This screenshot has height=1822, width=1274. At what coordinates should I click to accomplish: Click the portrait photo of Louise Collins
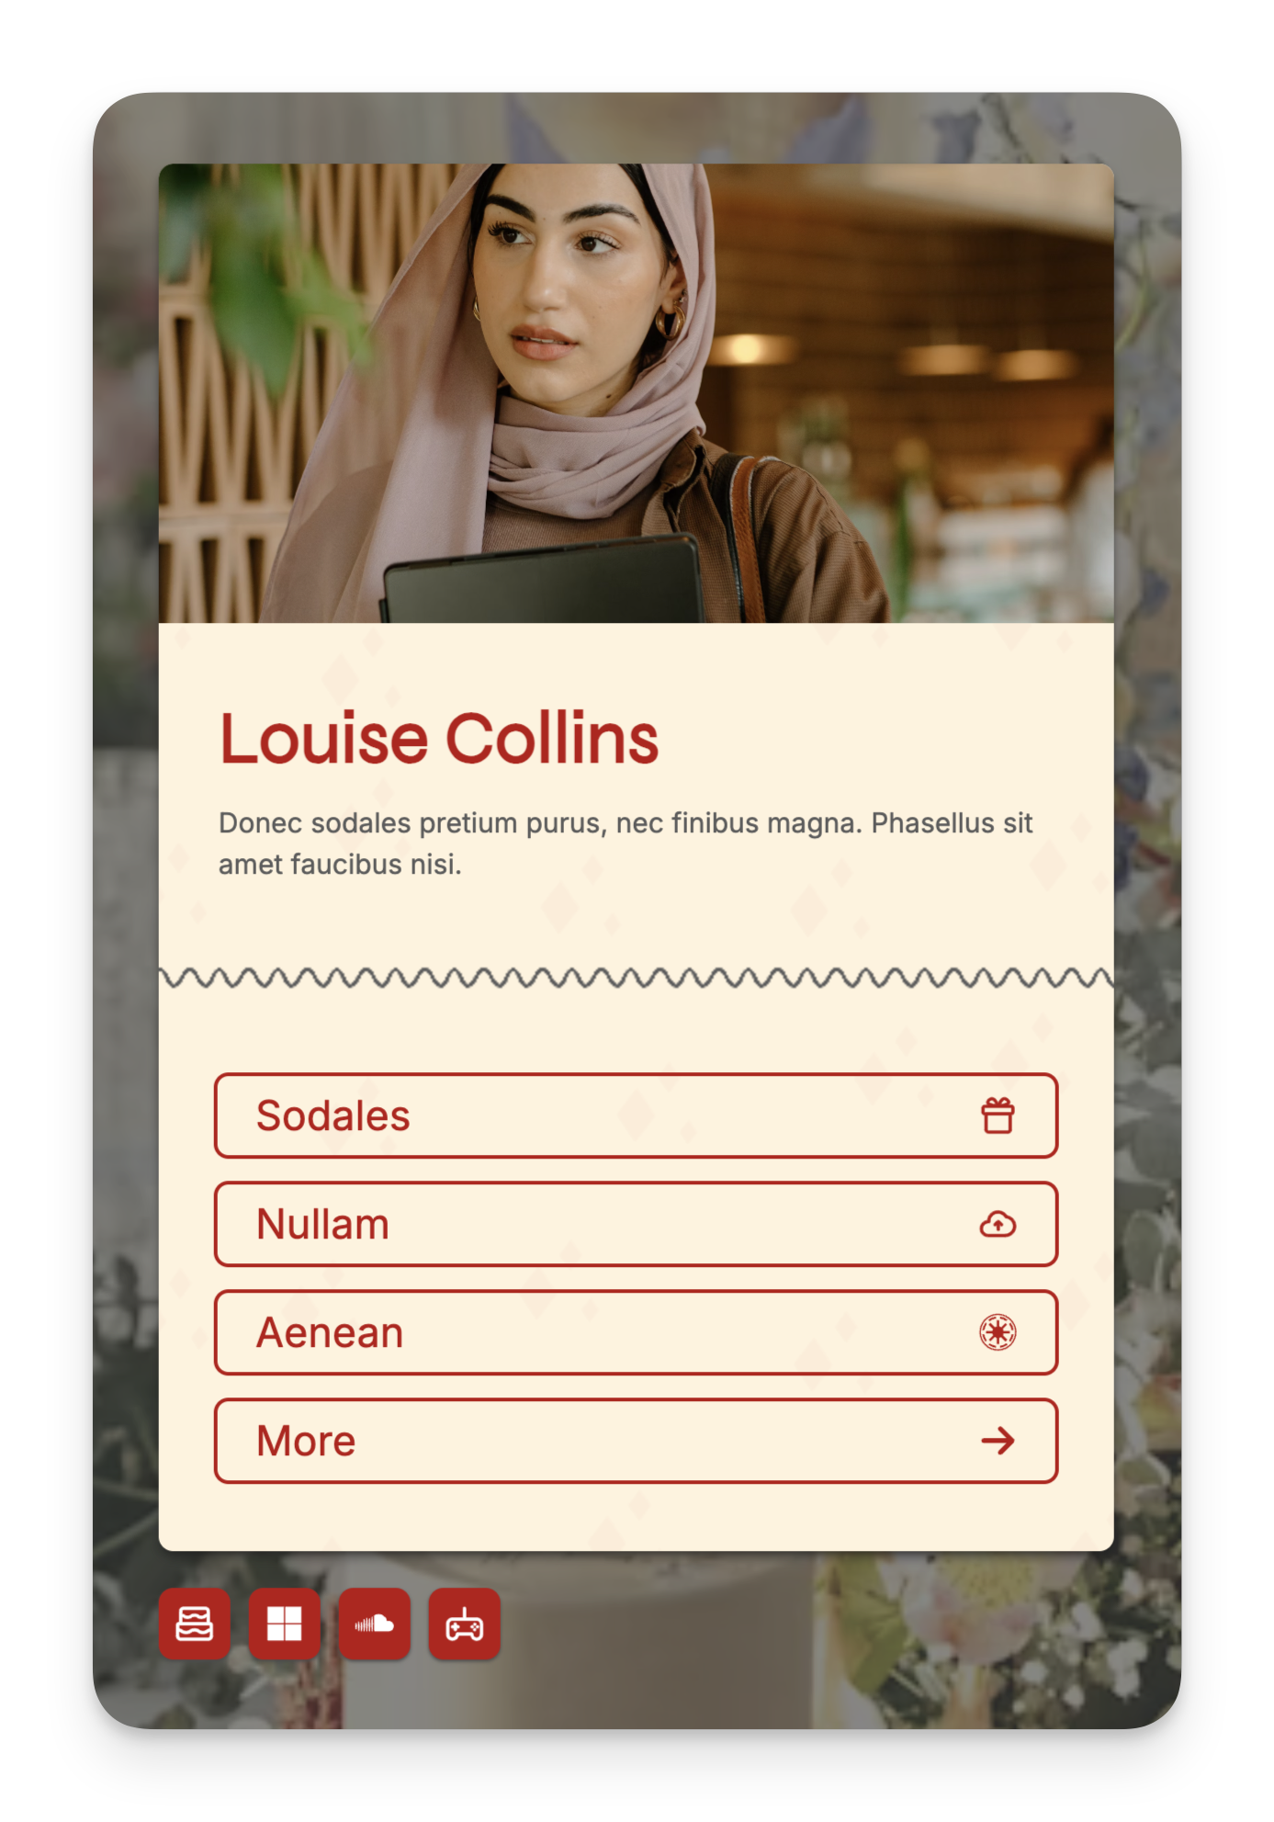[x=636, y=393]
